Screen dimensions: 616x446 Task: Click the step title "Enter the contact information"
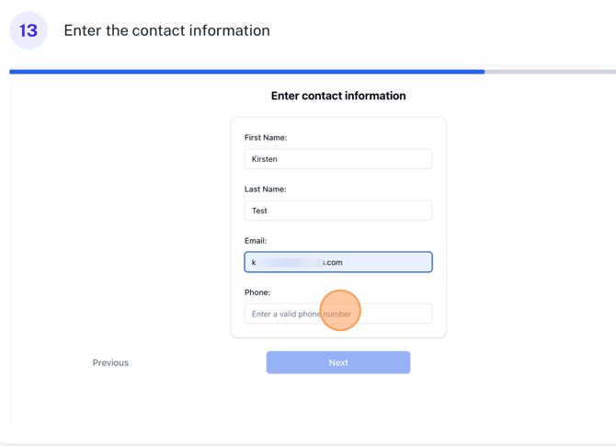tap(166, 30)
